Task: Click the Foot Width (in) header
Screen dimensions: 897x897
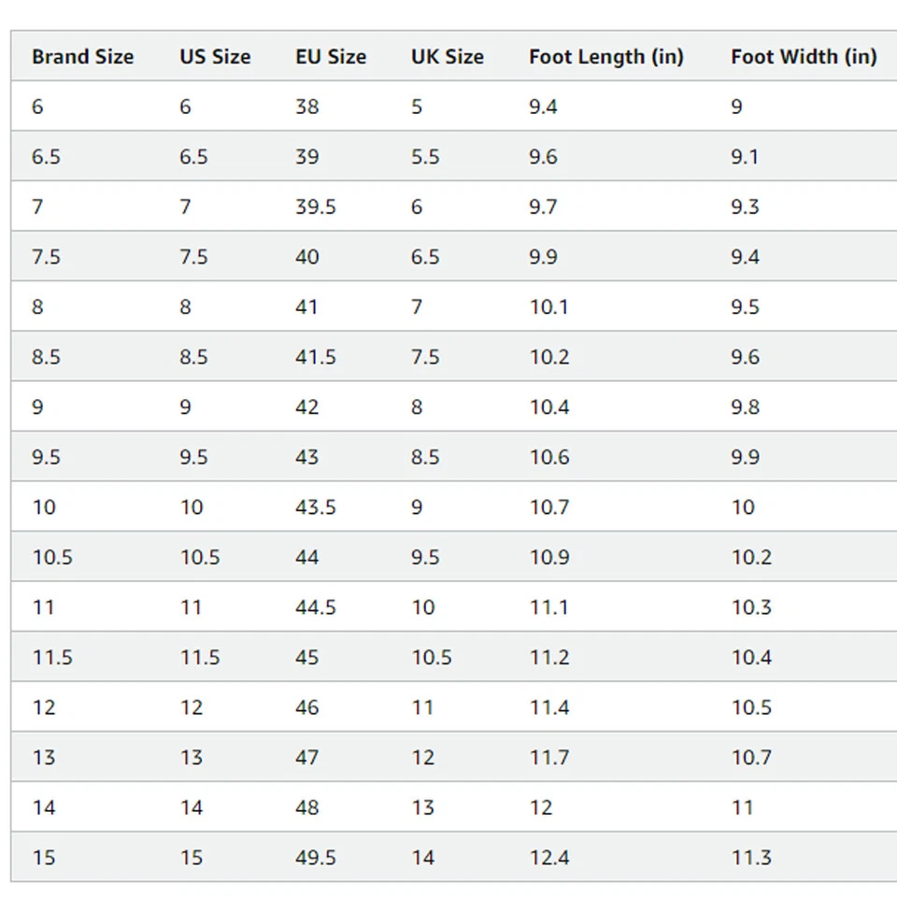Action: 804,57
